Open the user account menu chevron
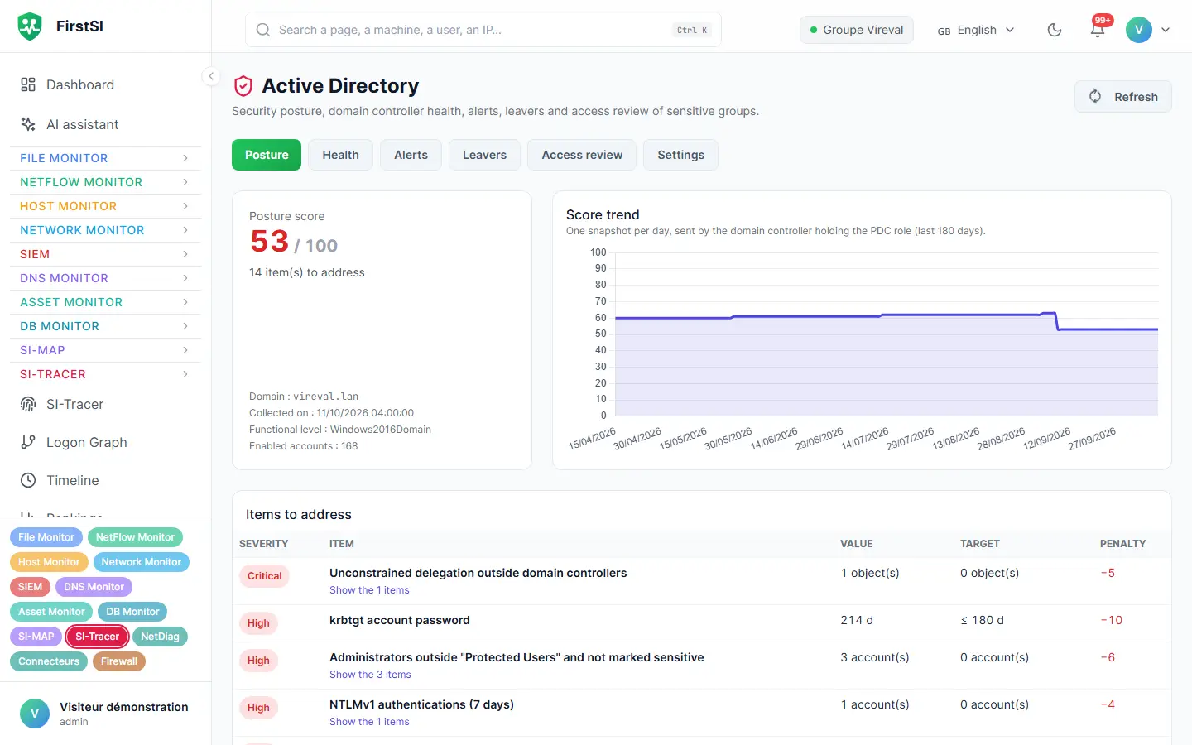This screenshot has width=1192, height=745. pyautogui.click(x=1166, y=30)
